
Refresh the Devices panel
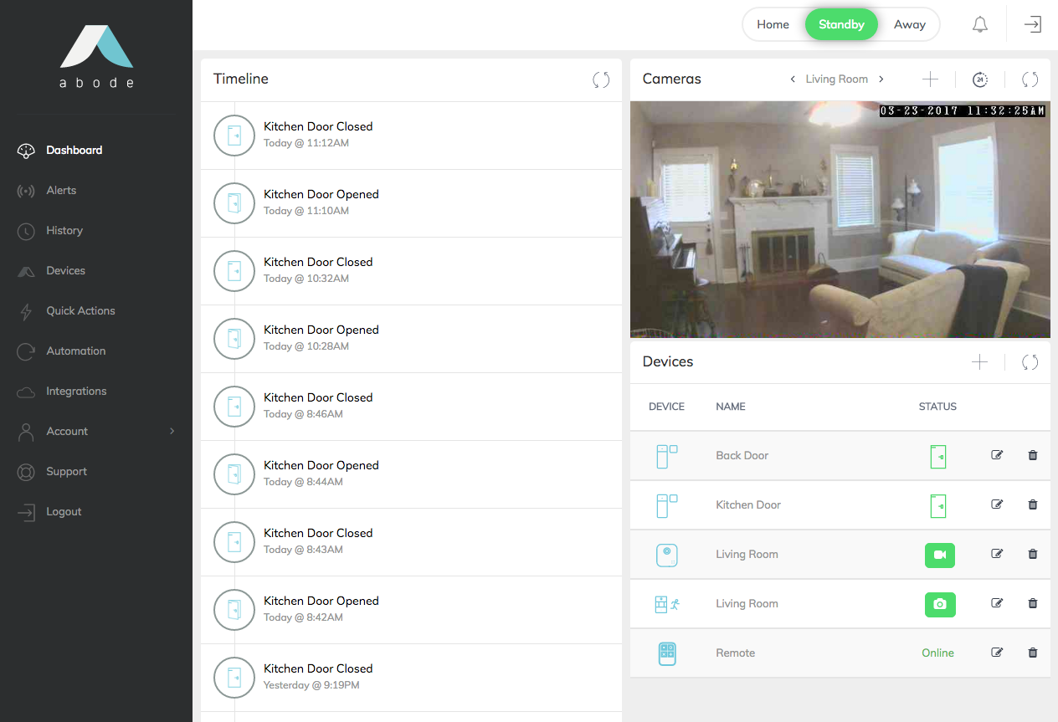(1030, 362)
